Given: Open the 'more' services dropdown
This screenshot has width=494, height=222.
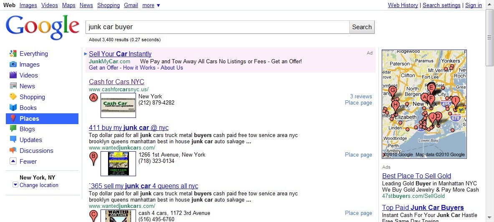Looking at the screenshot, I should point(151,5).
